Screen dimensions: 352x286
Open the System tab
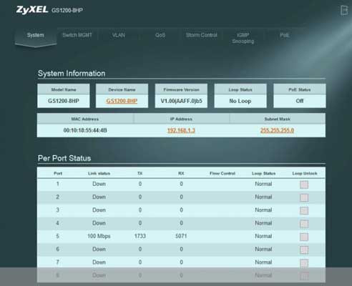click(36, 35)
